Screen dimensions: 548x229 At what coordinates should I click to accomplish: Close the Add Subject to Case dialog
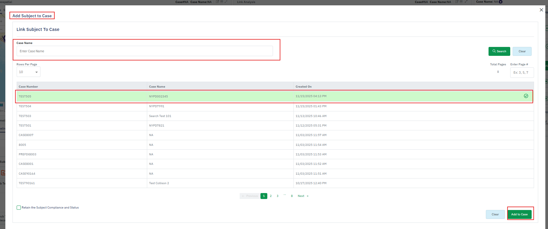pyautogui.click(x=541, y=10)
